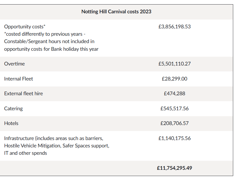The height and width of the screenshot is (180, 238).
Task: Select the 'Opportunity costs*' row label
Action: [x=25, y=27]
